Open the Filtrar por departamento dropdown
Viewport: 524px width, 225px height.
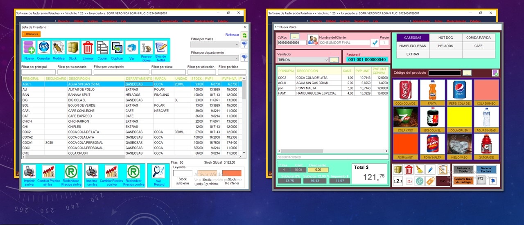237,58
